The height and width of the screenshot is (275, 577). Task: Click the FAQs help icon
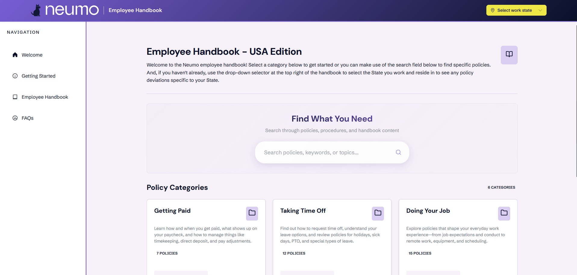[15, 118]
